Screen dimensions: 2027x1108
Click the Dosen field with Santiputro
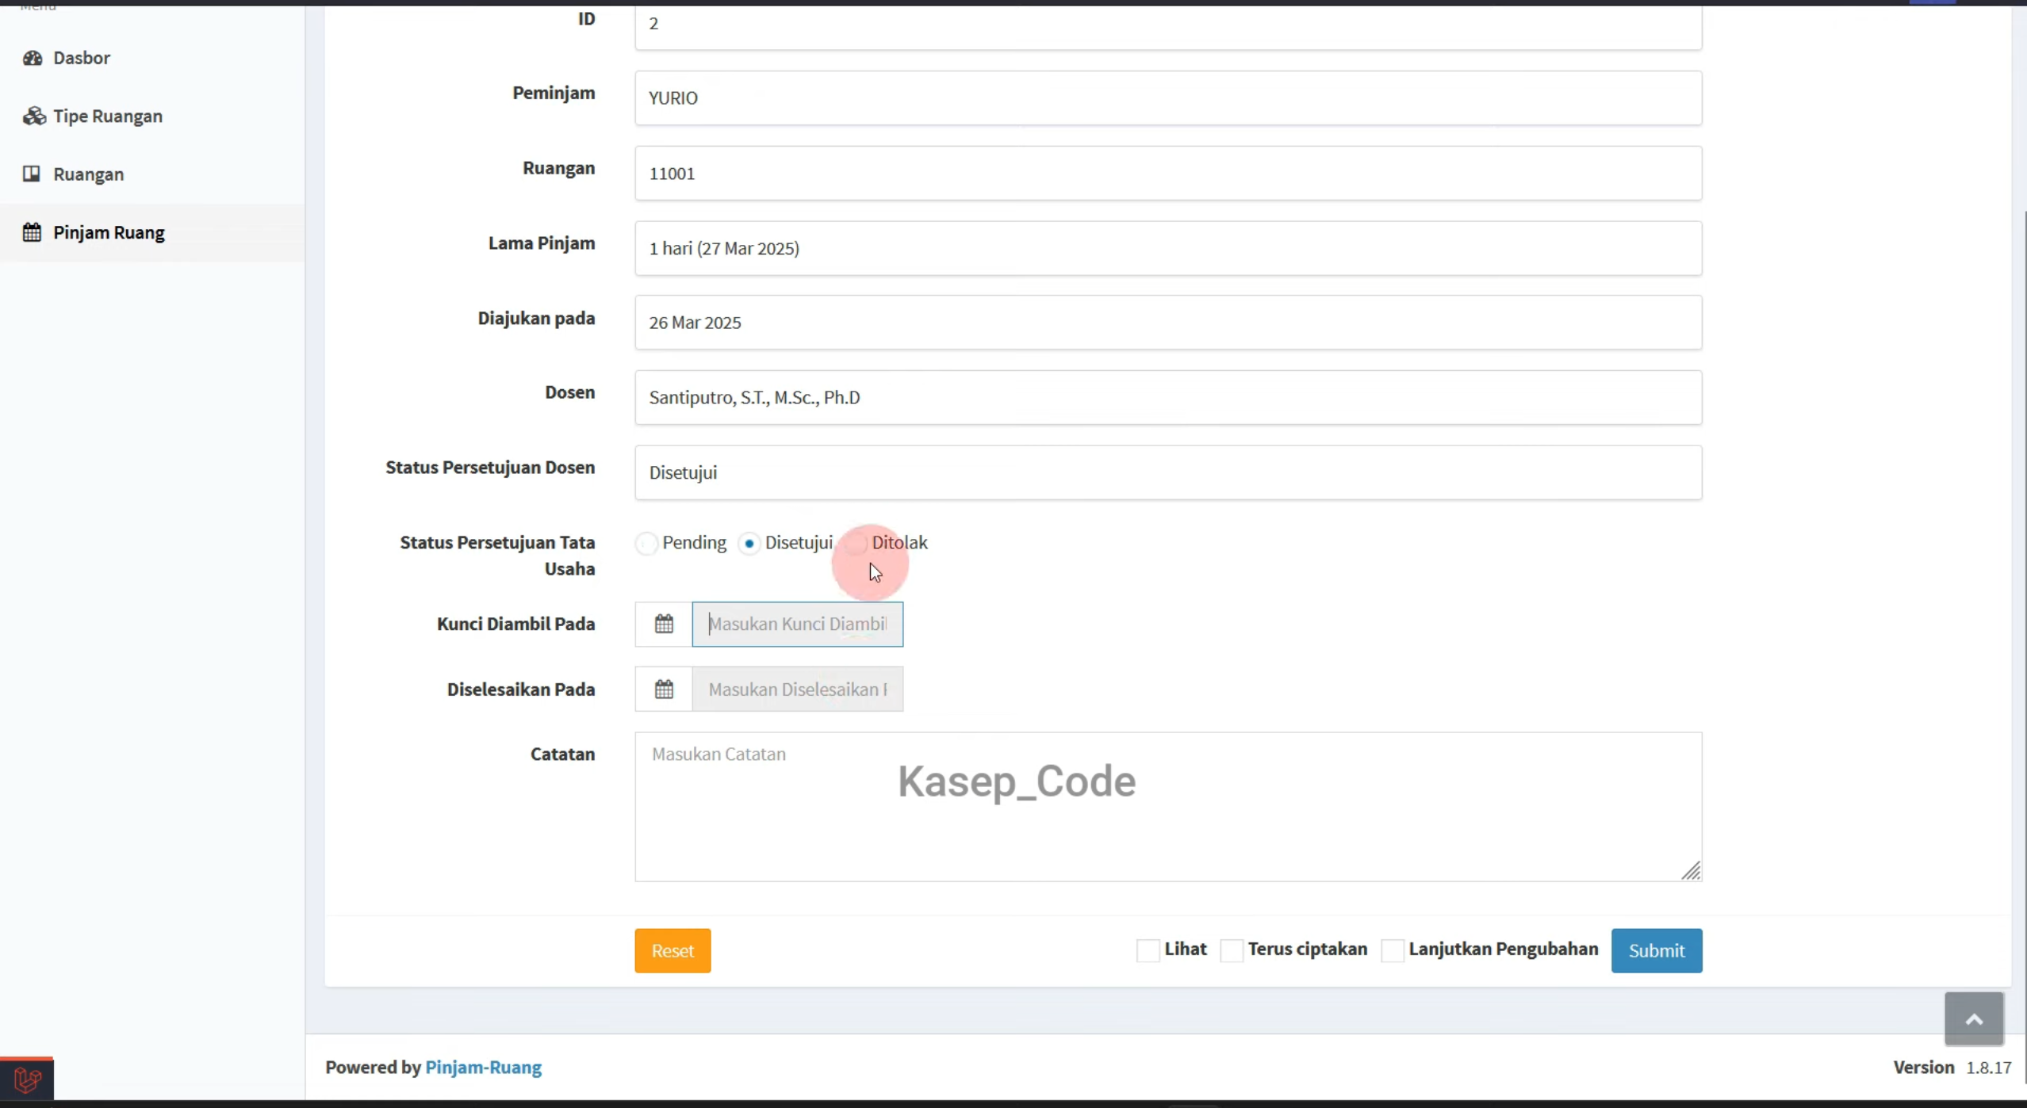coord(1168,397)
